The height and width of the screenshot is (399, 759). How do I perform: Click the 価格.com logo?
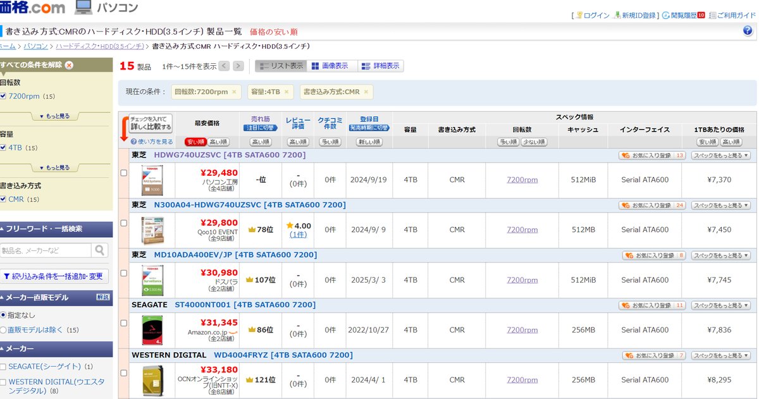[32, 8]
